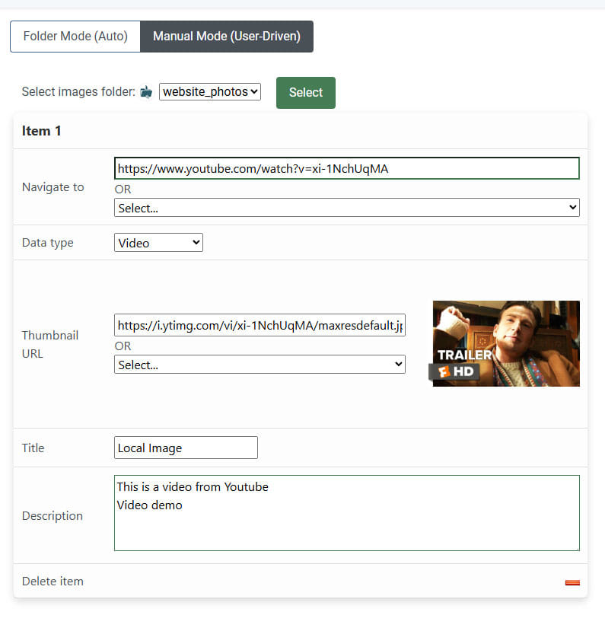
Task: Open the website_photos folder dropdown
Action: 210,92
